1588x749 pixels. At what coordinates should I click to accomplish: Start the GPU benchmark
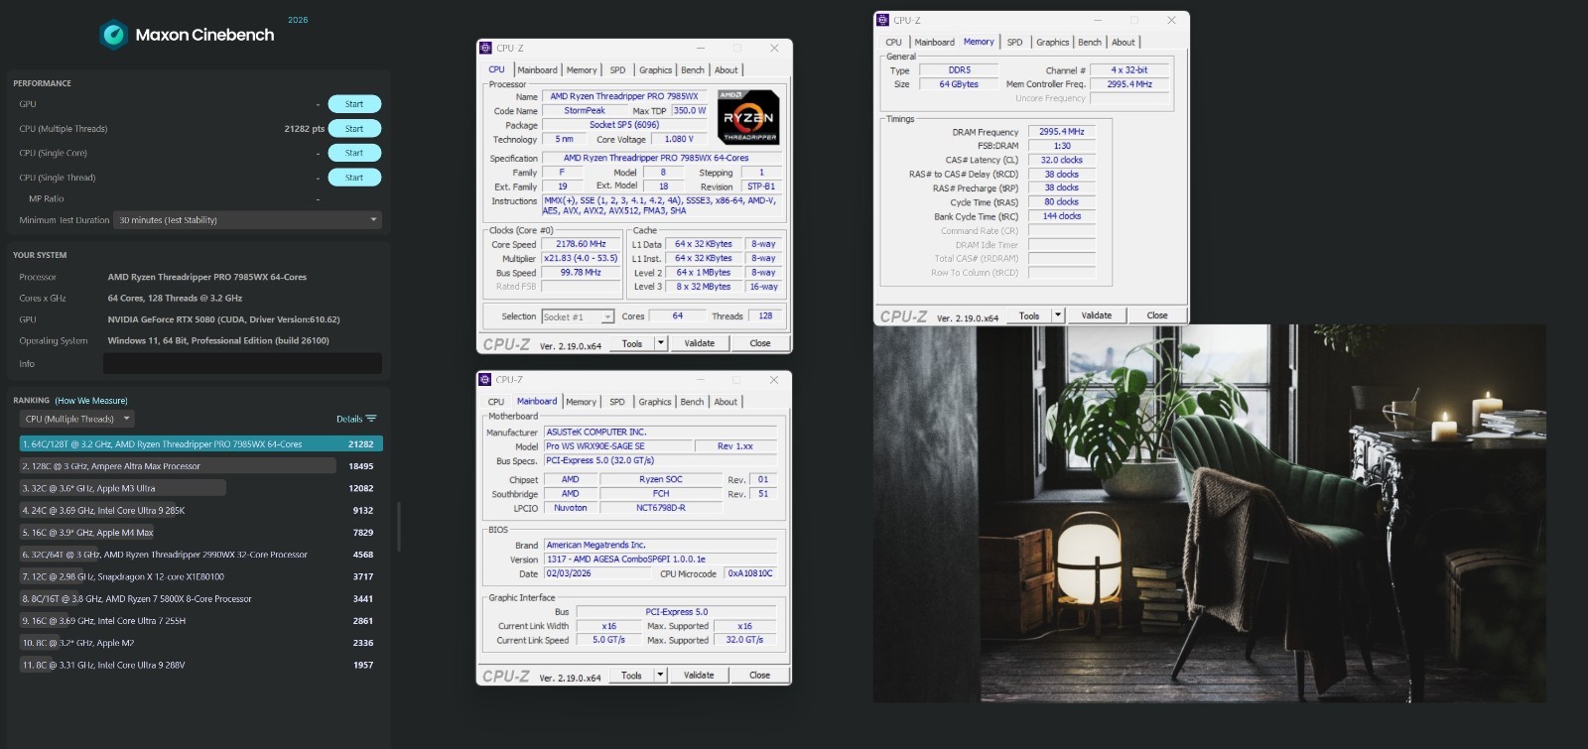click(x=354, y=104)
